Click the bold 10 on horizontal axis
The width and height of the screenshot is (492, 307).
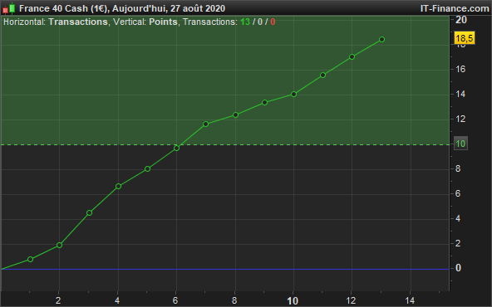click(x=293, y=301)
